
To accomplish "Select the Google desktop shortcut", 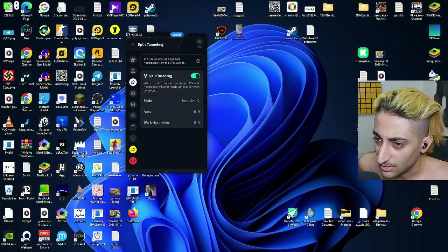I will tap(44, 9).
